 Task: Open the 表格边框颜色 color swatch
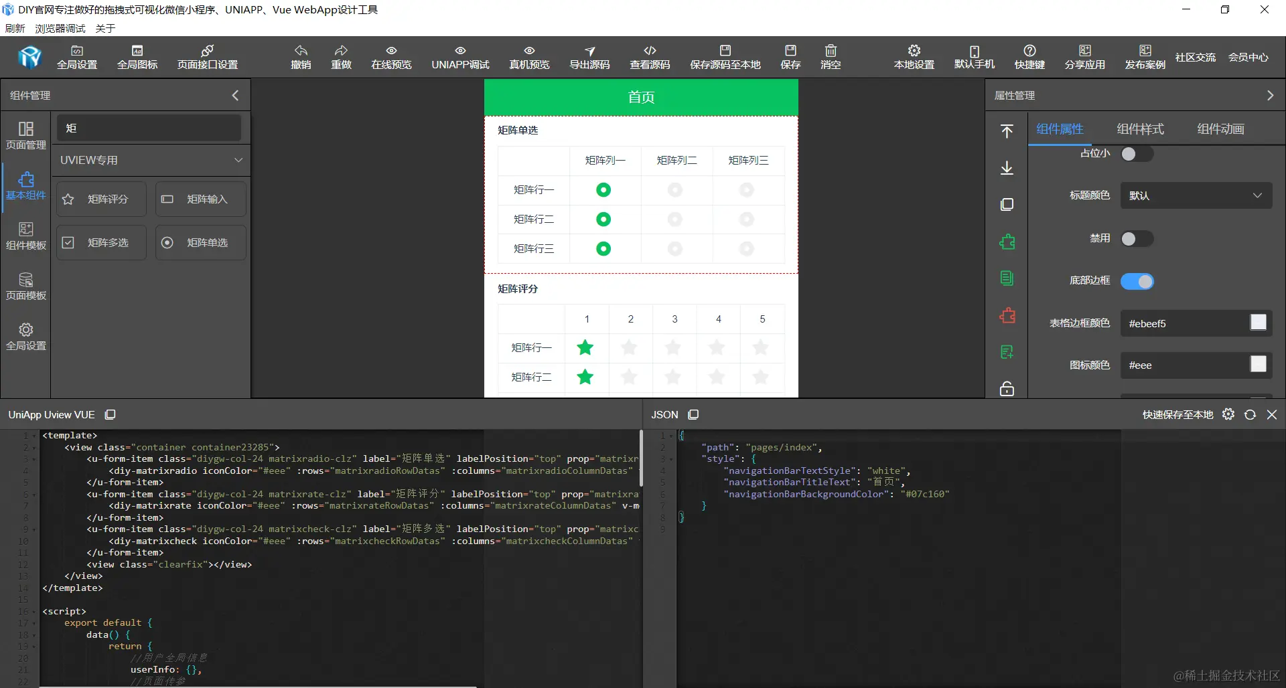[1259, 323]
